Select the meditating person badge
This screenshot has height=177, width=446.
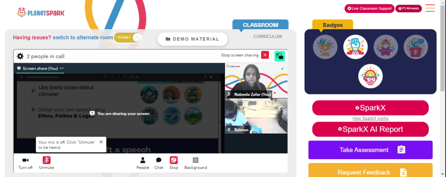point(385,47)
